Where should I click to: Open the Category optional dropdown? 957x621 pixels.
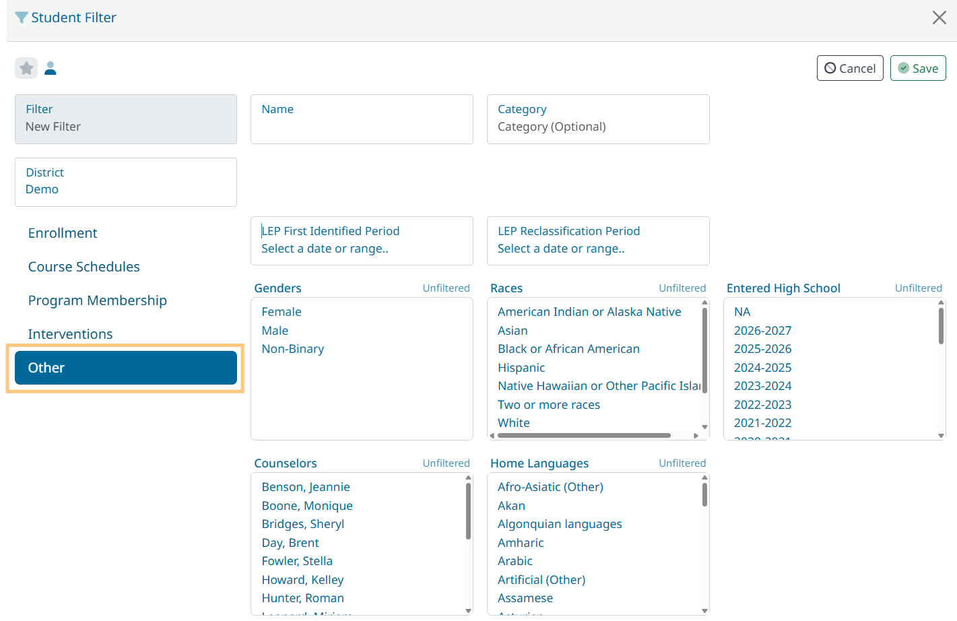tap(597, 119)
